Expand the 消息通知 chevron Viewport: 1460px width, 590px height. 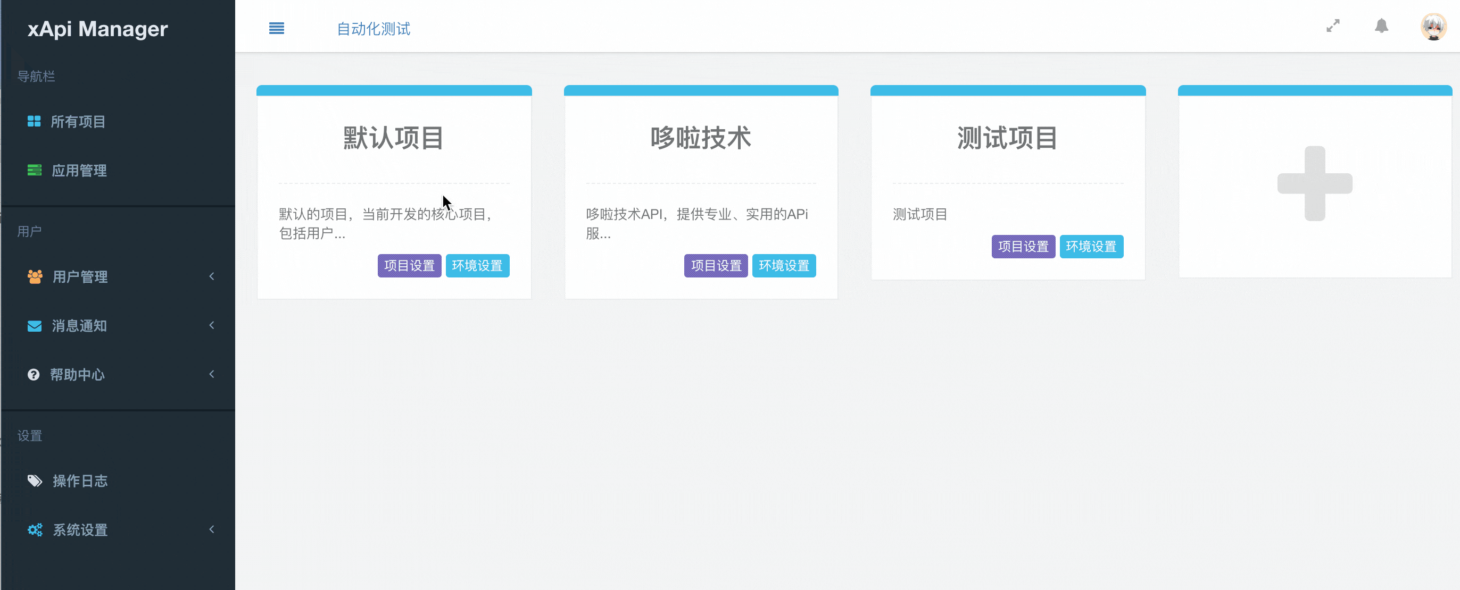click(211, 325)
